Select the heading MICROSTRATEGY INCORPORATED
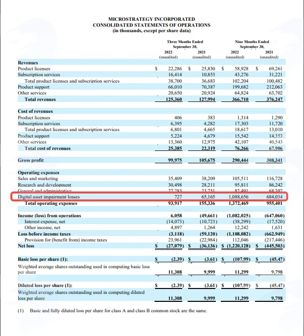The image size is (304, 336). click(x=152, y=19)
